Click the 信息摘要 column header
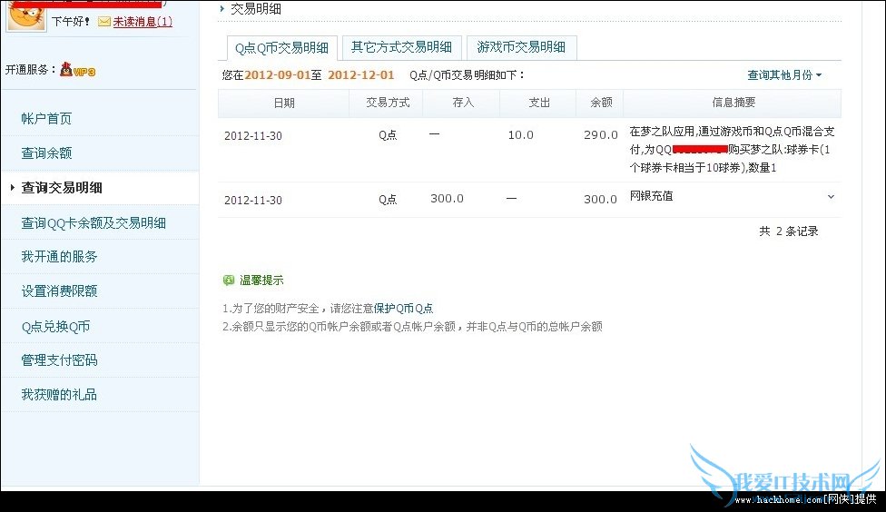The width and height of the screenshot is (886, 512). tap(733, 103)
